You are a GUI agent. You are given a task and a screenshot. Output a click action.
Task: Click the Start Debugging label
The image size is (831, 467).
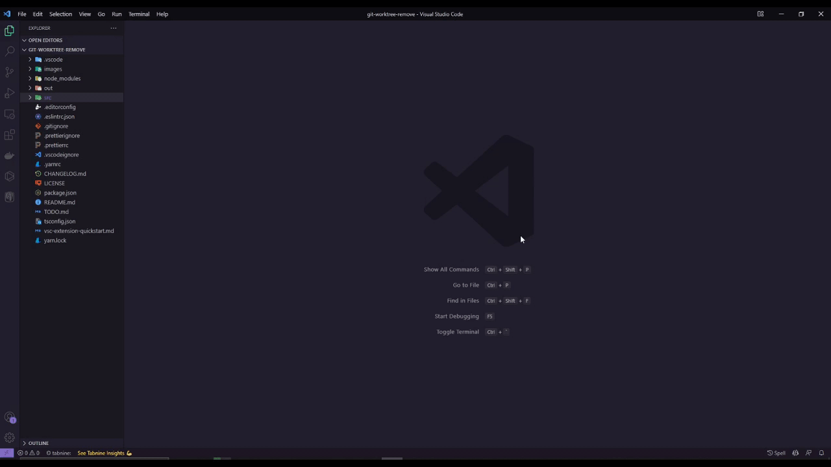click(456, 316)
